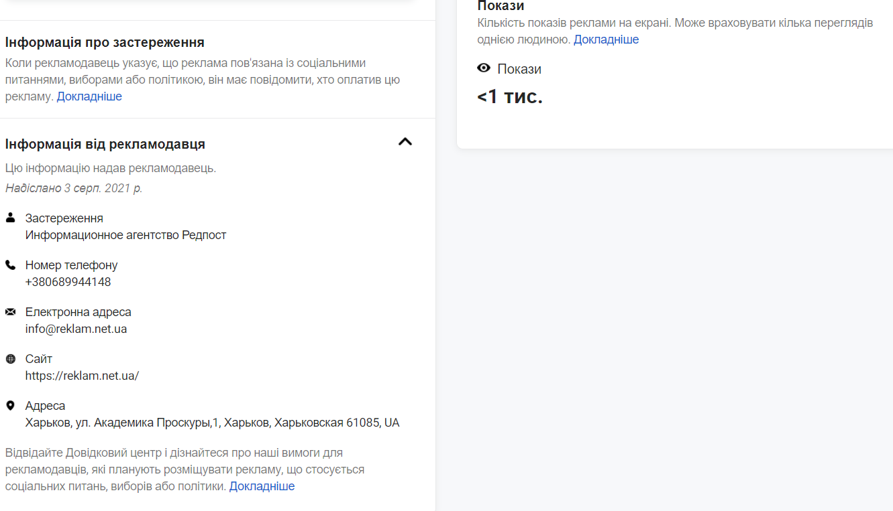Screen dimensions: 893x511
Task: Click the <1 тис. impressions value
Action: pyautogui.click(x=509, y=96)
